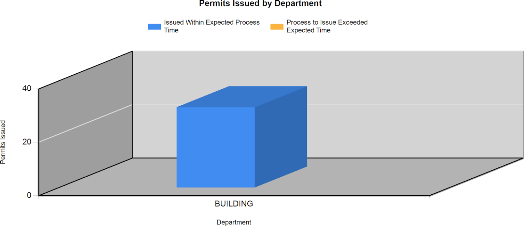Screen dimensions: 524x226
Task: Toggle the 'Issued Within Expected Process Time' legend label
Action: 212,26
